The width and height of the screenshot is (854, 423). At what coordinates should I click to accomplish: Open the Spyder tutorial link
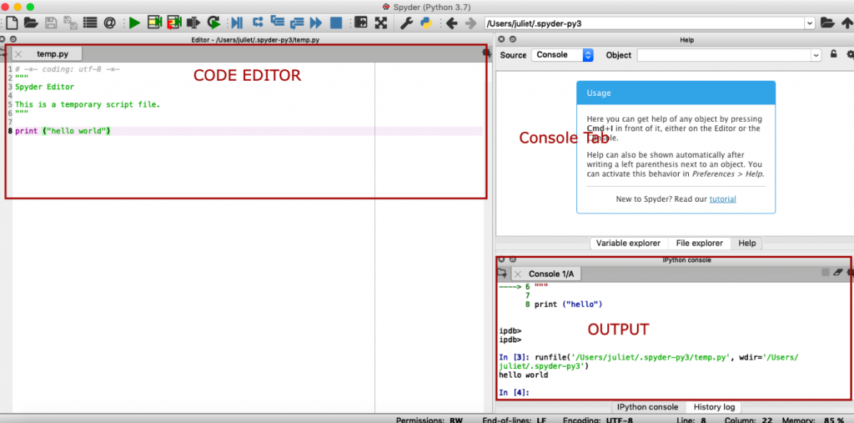tap(722, 199)
